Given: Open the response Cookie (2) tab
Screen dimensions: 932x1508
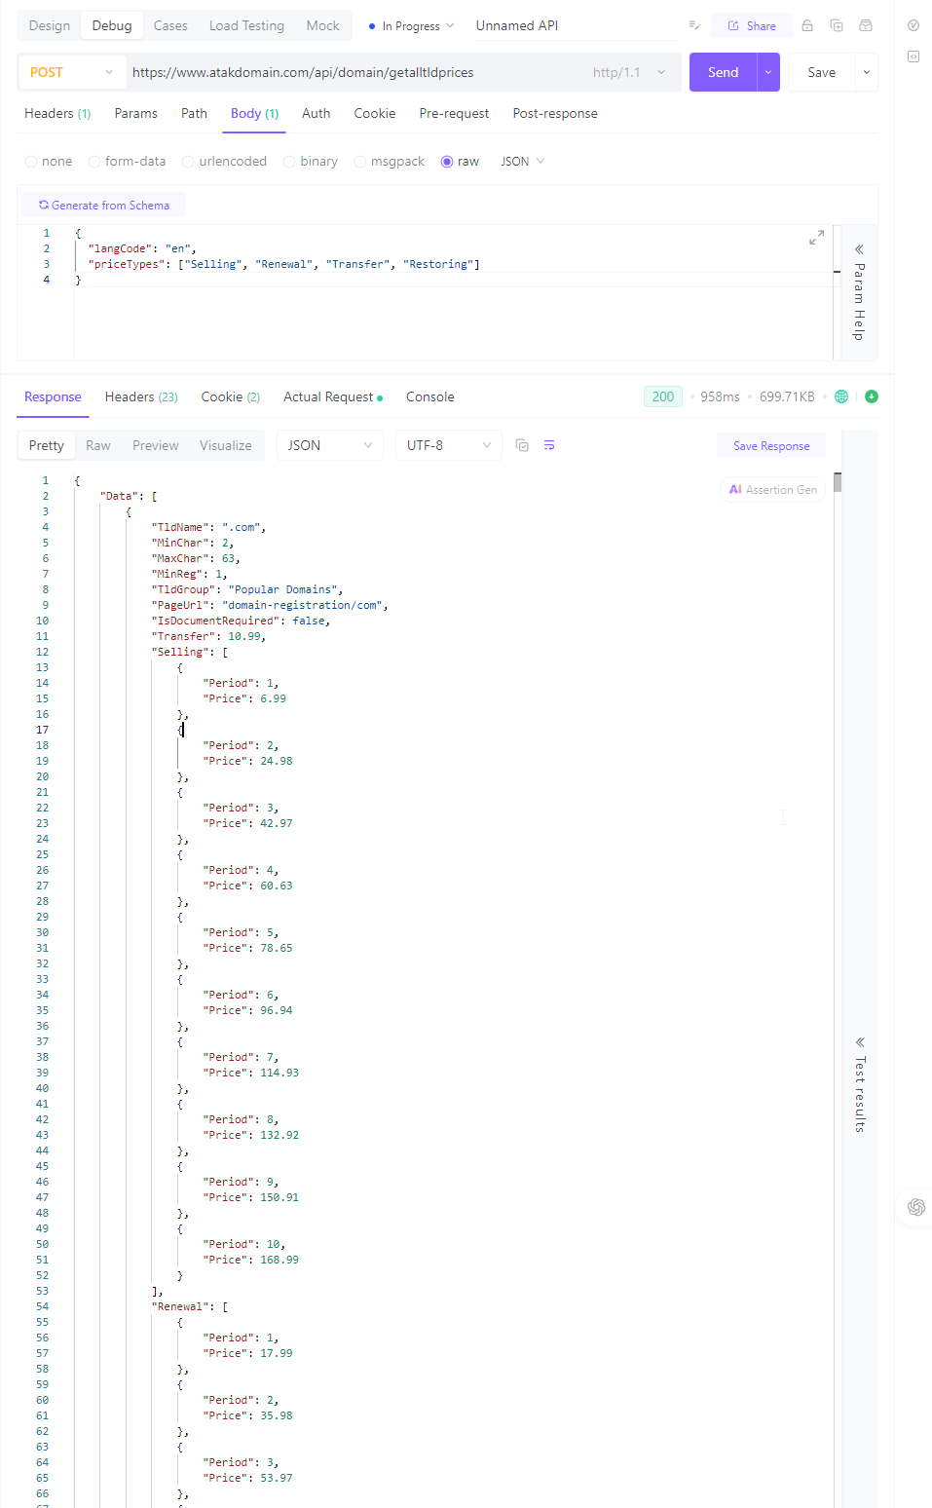Looking at the screenshot, I should click(x=231, y=396).
